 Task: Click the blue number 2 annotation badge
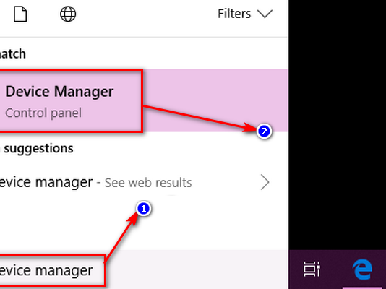(x=264, y=131)
